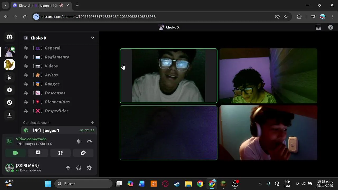Open Opera browser from taskbar
Screen dimensions: 338x190
coord(165,184)
